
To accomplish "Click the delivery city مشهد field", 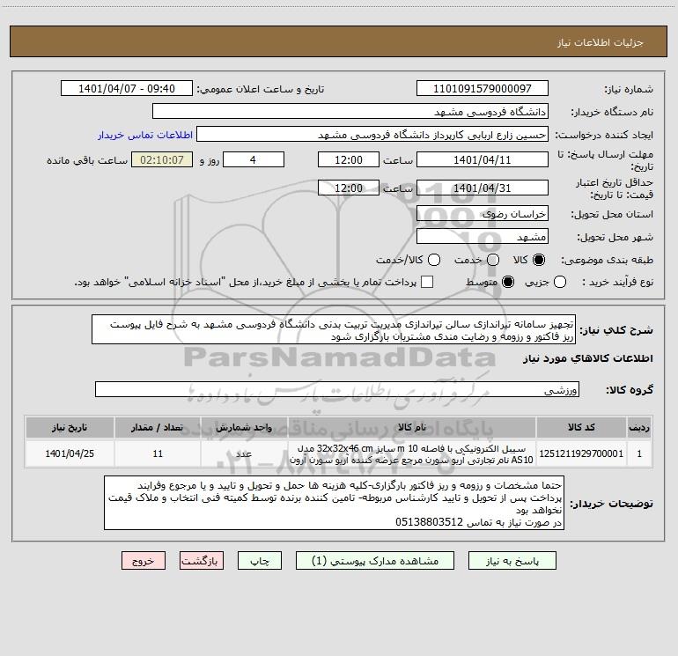I will click(483, 236).
